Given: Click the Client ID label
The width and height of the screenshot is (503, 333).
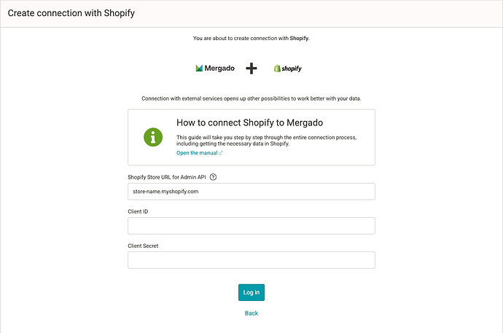Looking at the screenshot, I should tap(138, 211).
